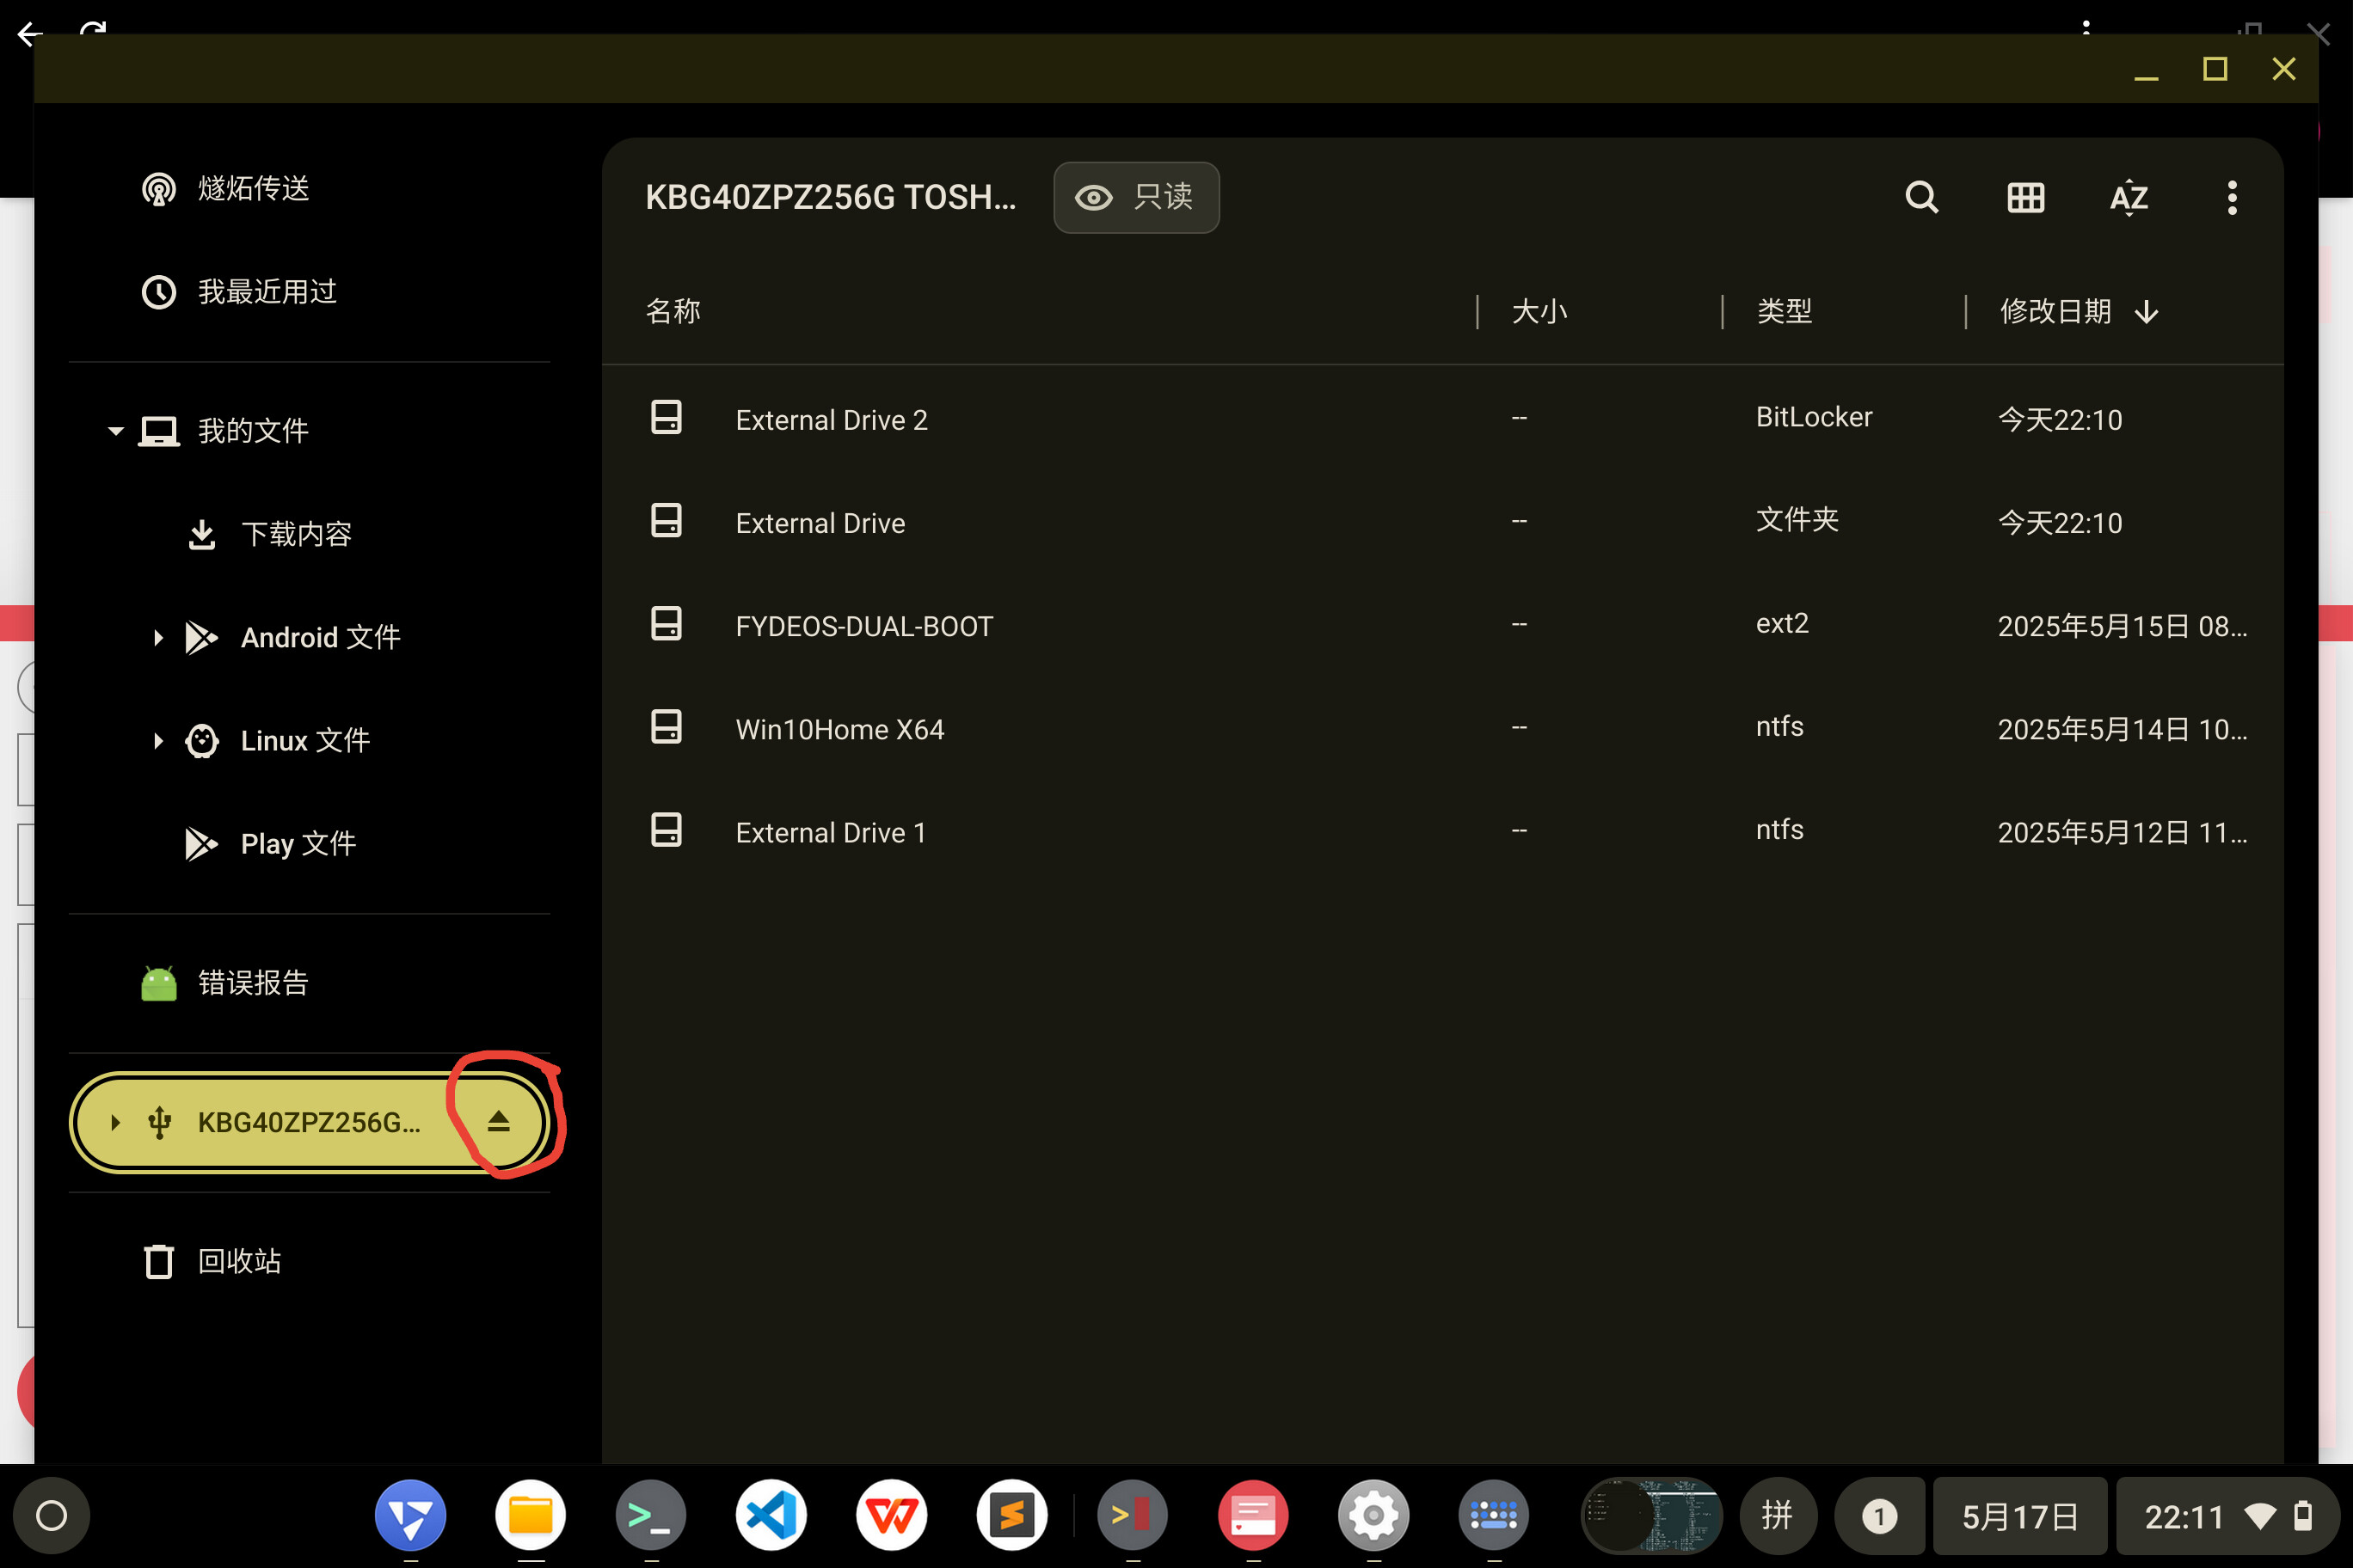Select the External Drive folder row
The image size is (2353, 1568).
(x=1441, y=522)
